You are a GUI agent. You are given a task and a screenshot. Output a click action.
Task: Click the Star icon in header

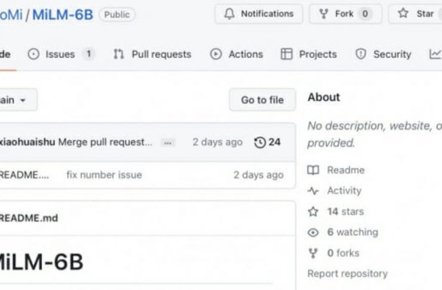click(x=403, y=13)
